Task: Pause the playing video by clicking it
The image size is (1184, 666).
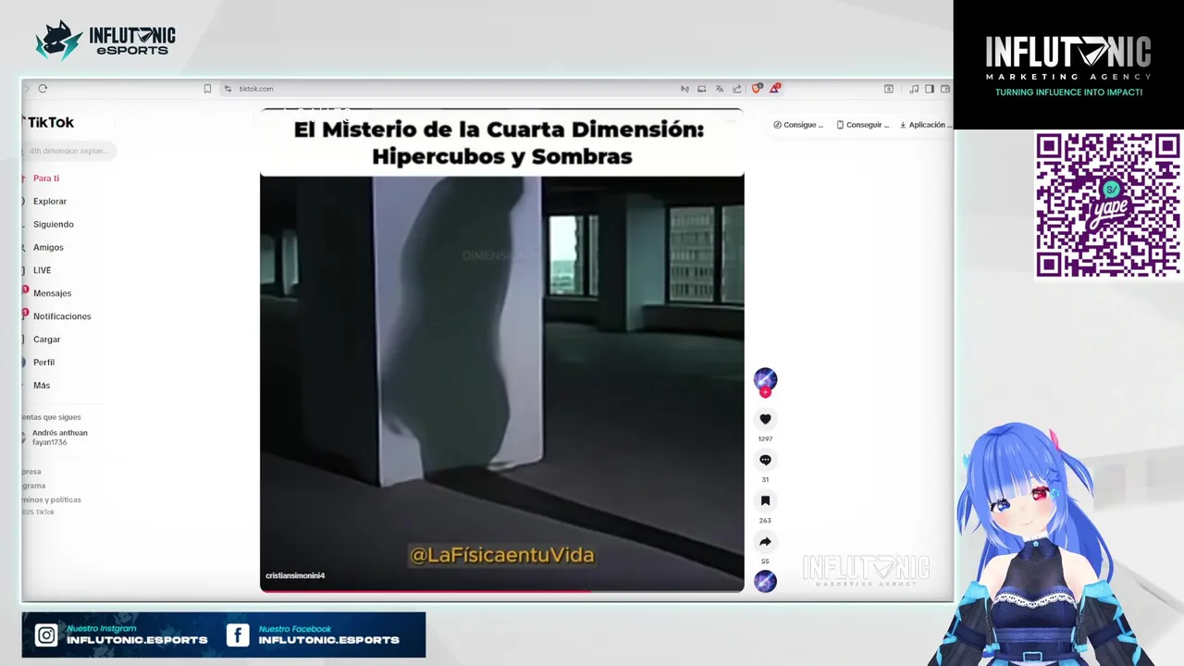Action: (501, 370)
